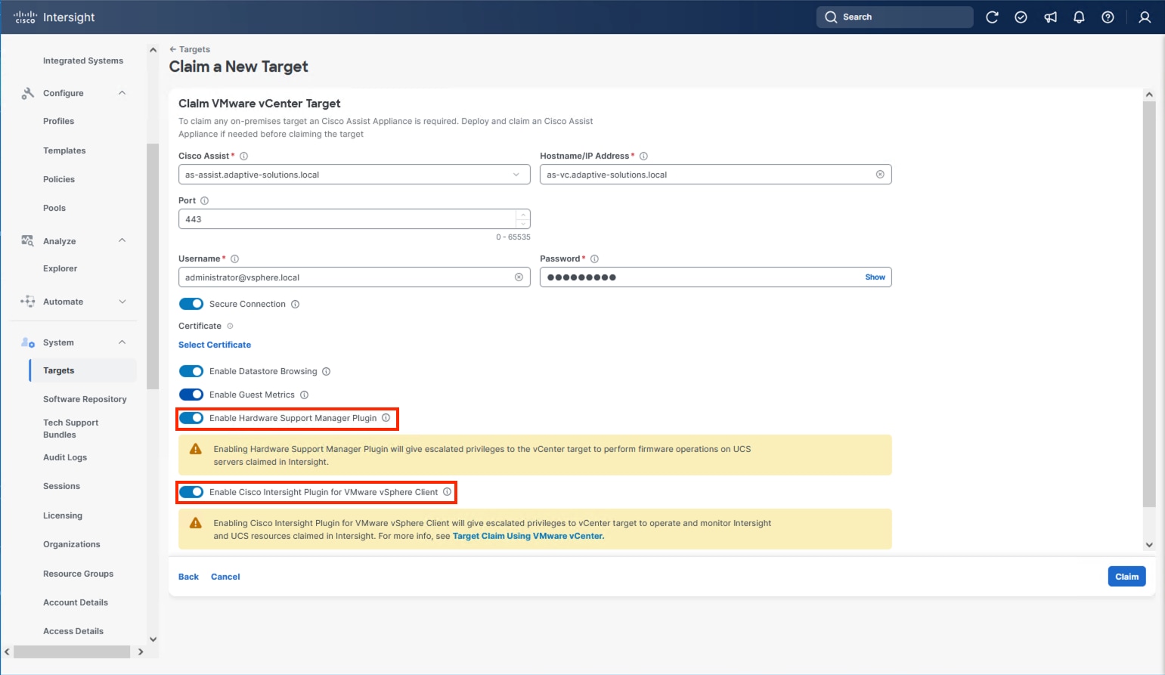Open the user profile icon
1165x675 pixels.
point(1145,17)
